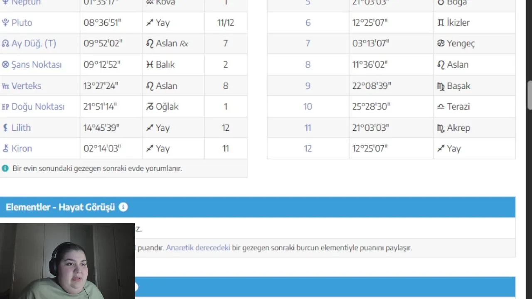Open the Verteks link

[26, 86]
